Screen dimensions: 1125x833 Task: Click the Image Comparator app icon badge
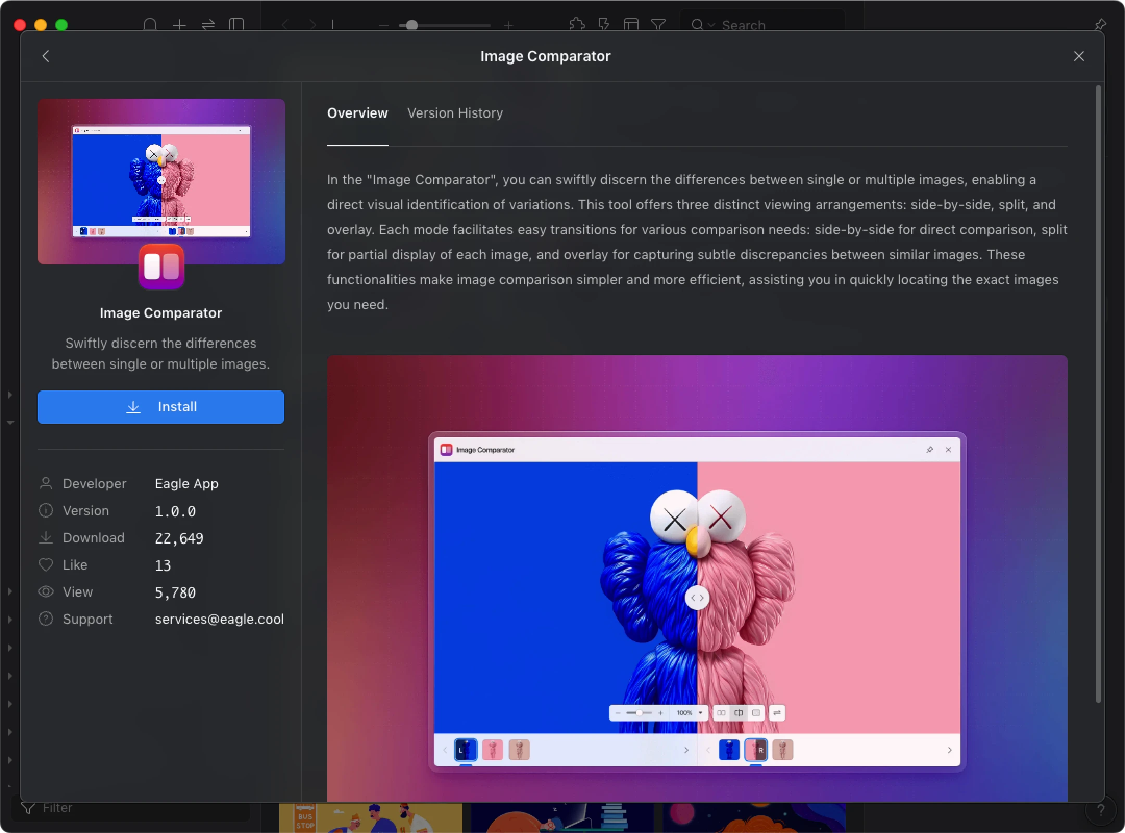[161, 267]
